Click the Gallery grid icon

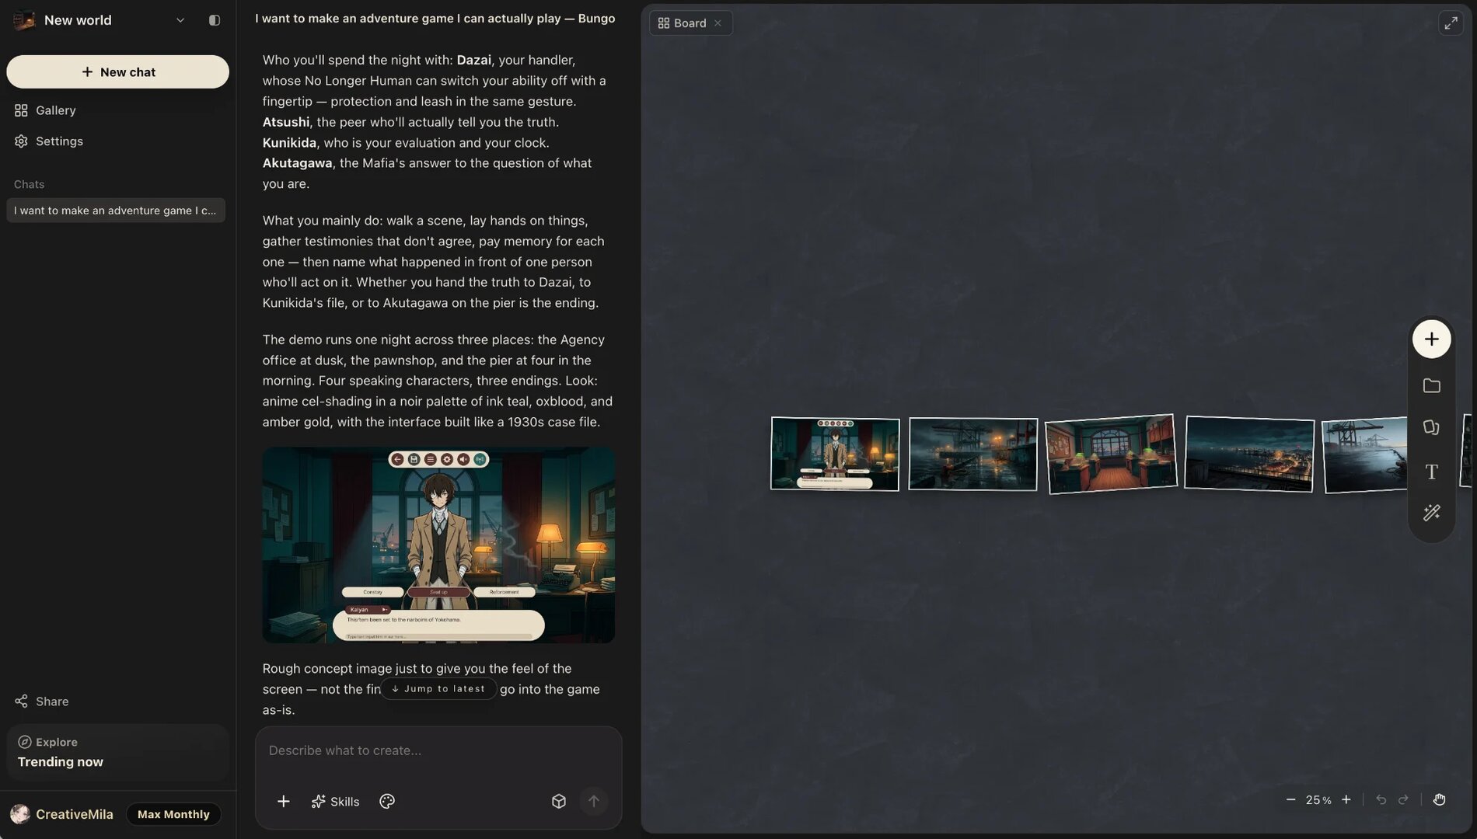(21, 110)
